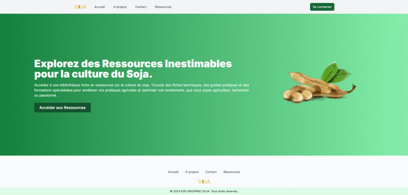Follow the footer Accueil link

pyautogui.click(x=173, y=172)
